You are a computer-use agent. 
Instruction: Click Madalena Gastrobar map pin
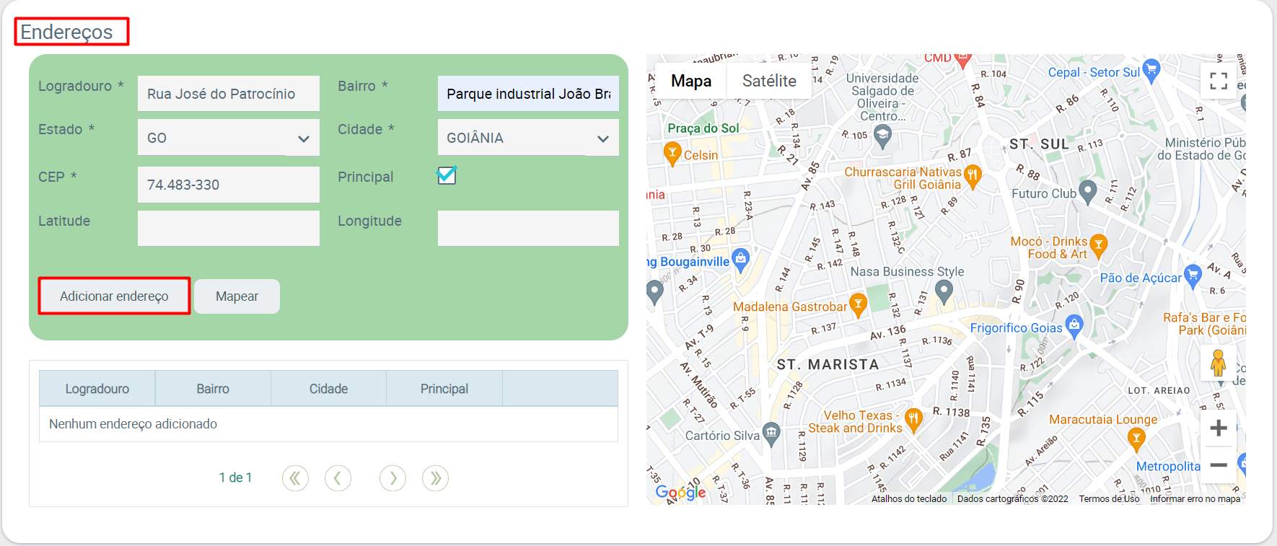click(x=858, y=305)
